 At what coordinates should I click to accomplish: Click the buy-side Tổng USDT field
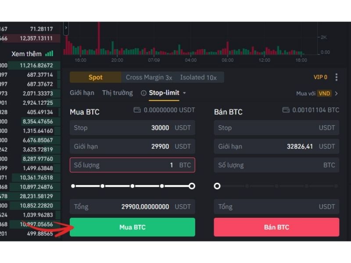tap(133, 206)
